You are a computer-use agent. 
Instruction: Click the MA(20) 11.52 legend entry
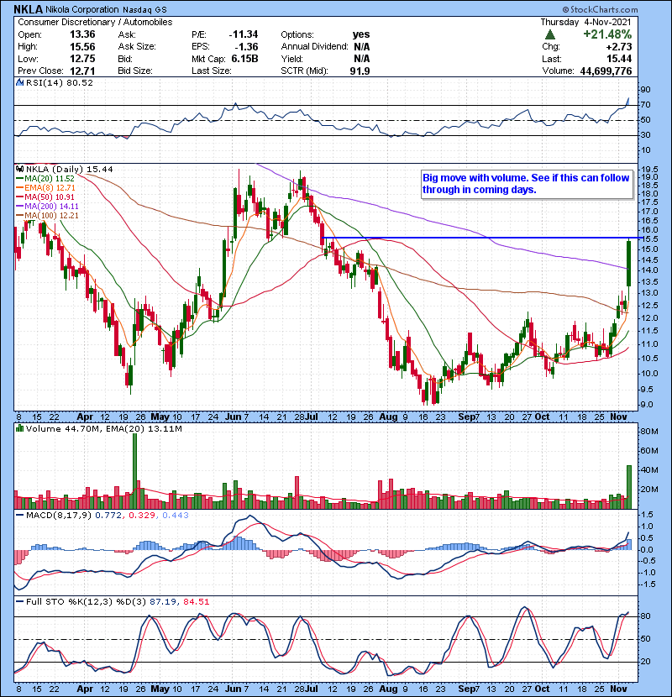pos(45,179)
